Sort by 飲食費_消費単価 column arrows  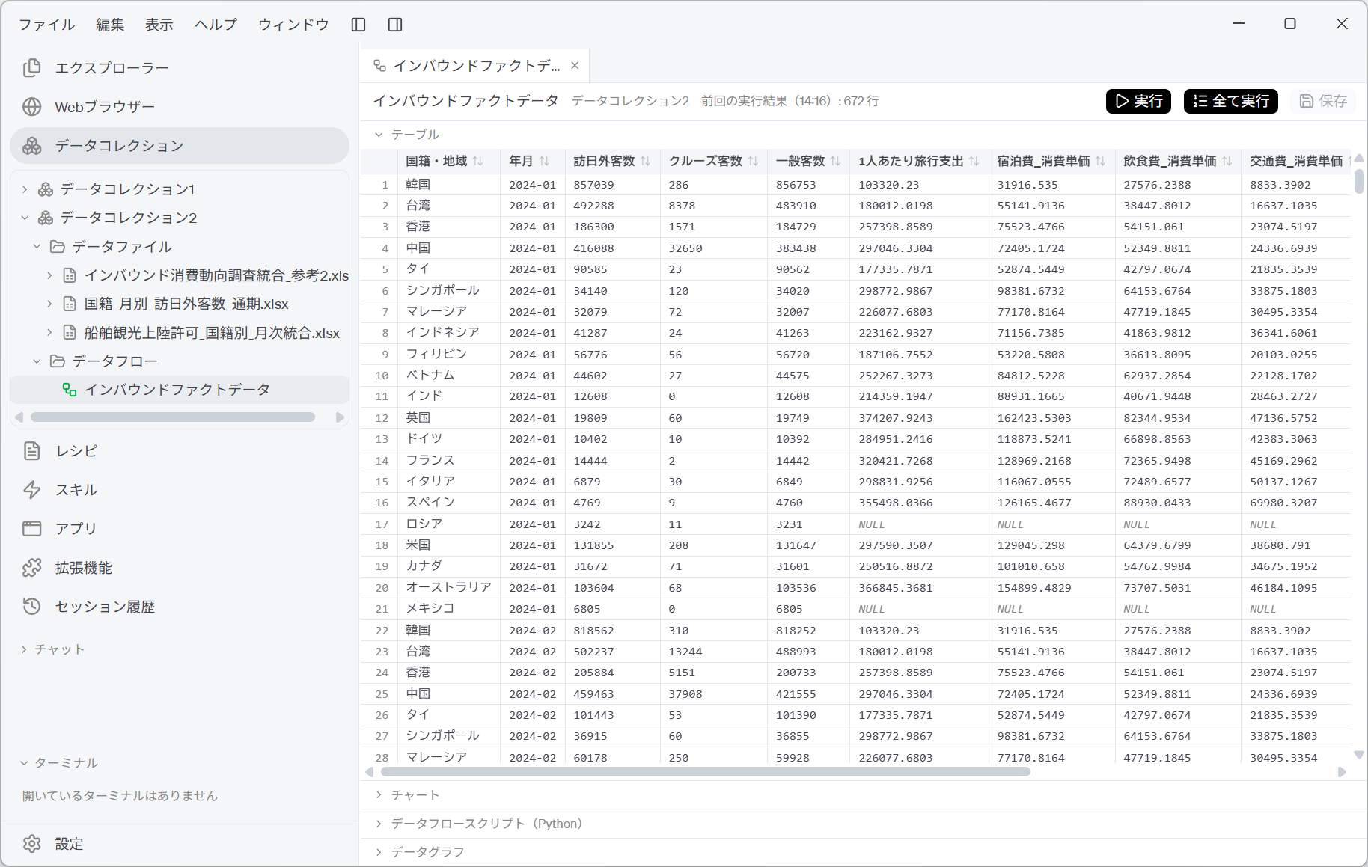(x=1227, y=162)
